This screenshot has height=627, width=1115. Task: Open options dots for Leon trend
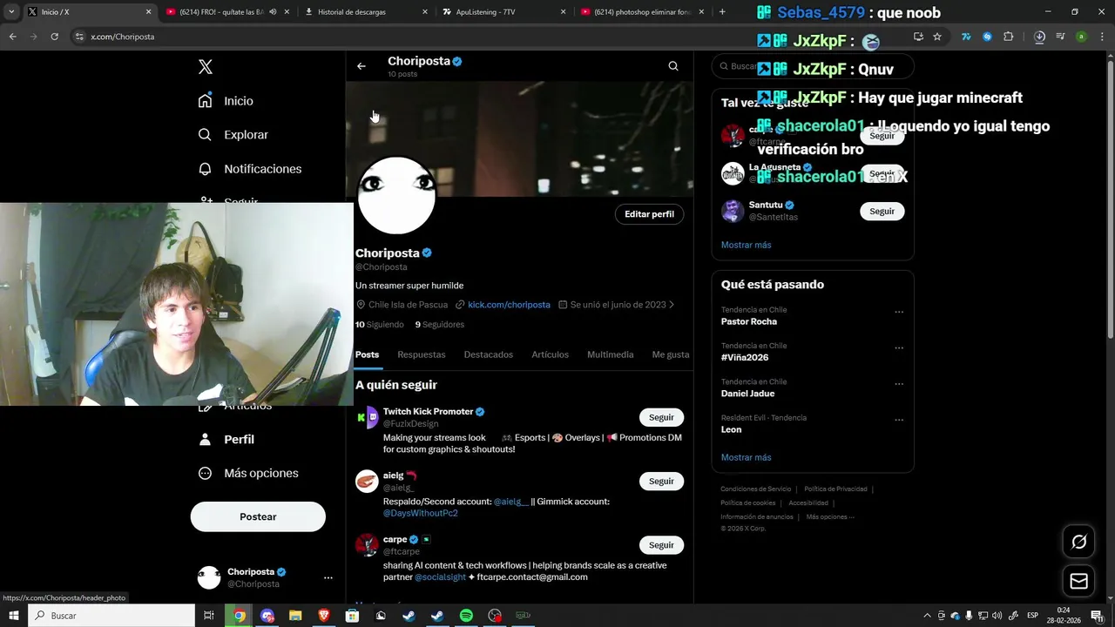pyautogui.click(x=899, y=420)
